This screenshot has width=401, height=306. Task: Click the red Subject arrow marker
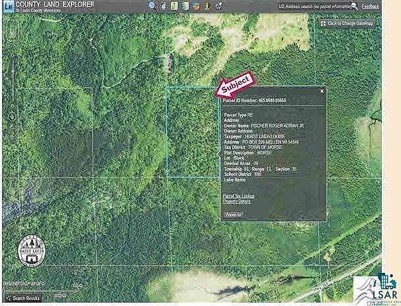(234, 85)
